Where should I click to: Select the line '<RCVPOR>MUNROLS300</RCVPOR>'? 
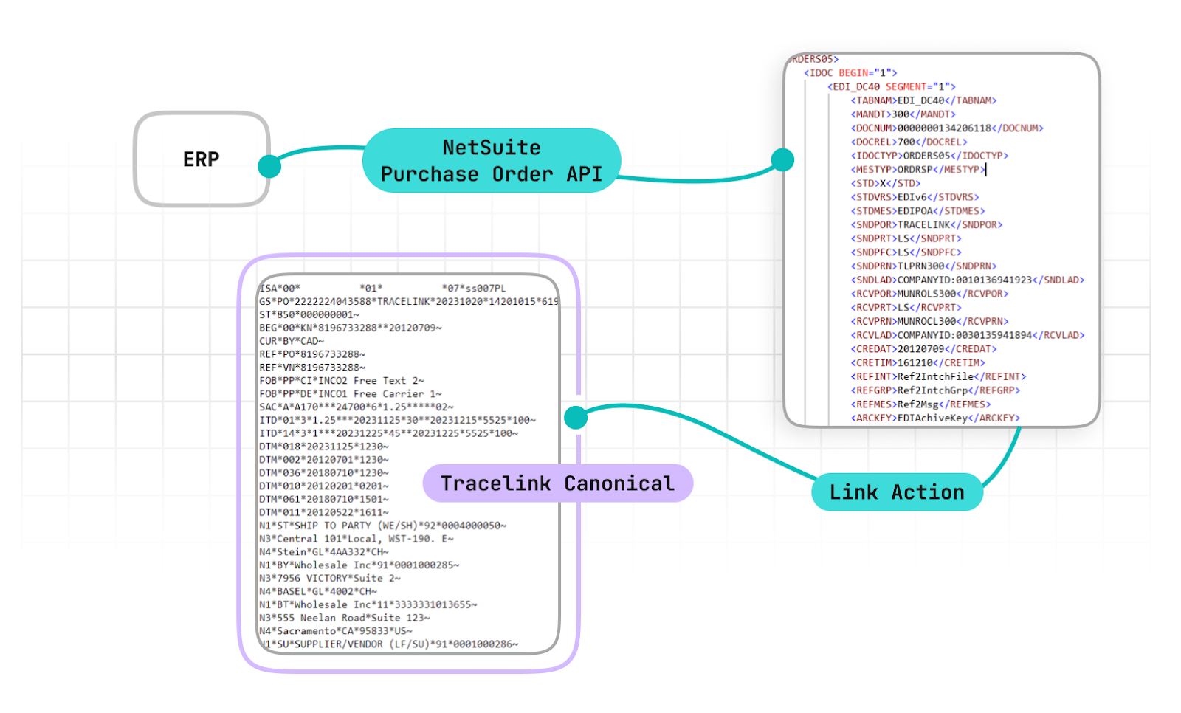929,294
